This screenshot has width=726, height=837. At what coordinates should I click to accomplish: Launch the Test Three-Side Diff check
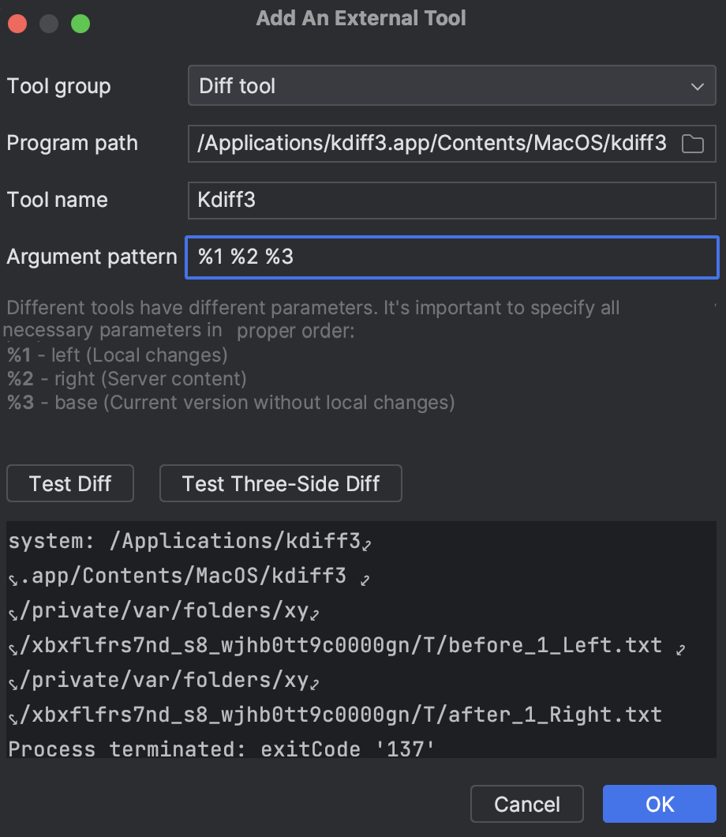(280, 483)
